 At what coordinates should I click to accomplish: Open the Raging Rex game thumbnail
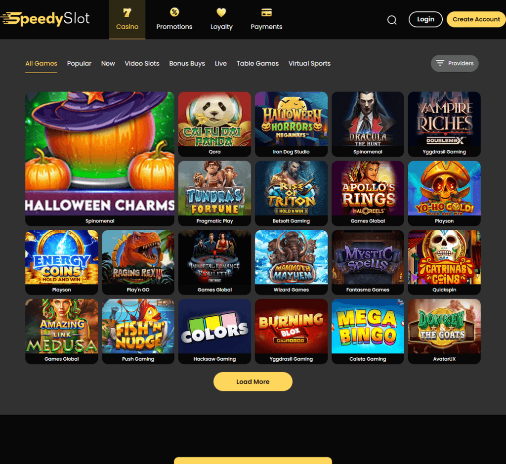point(138,262)
